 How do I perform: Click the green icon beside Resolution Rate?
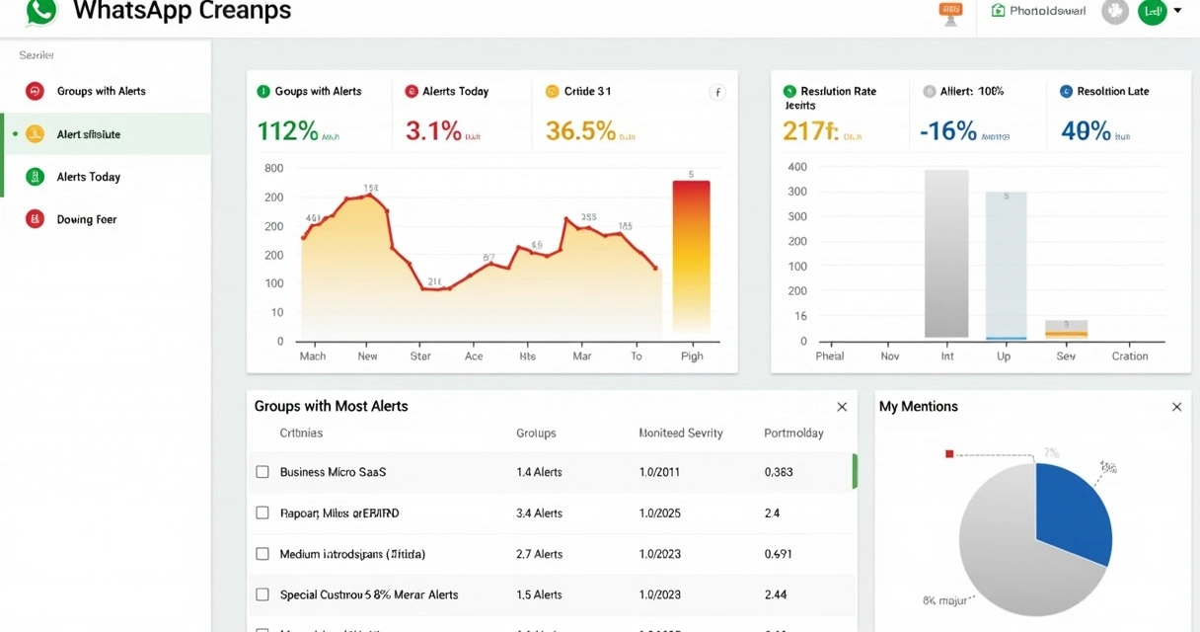click(789, 91)
